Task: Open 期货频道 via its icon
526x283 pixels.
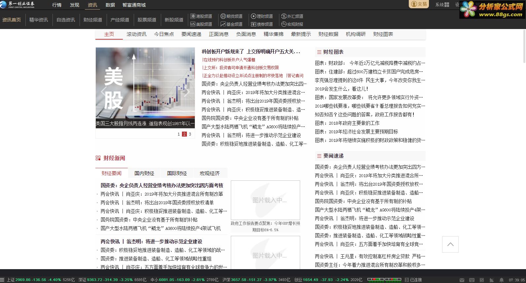Action: [223, 16]
